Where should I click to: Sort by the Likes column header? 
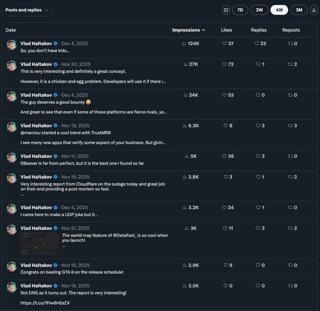point(227,30)
